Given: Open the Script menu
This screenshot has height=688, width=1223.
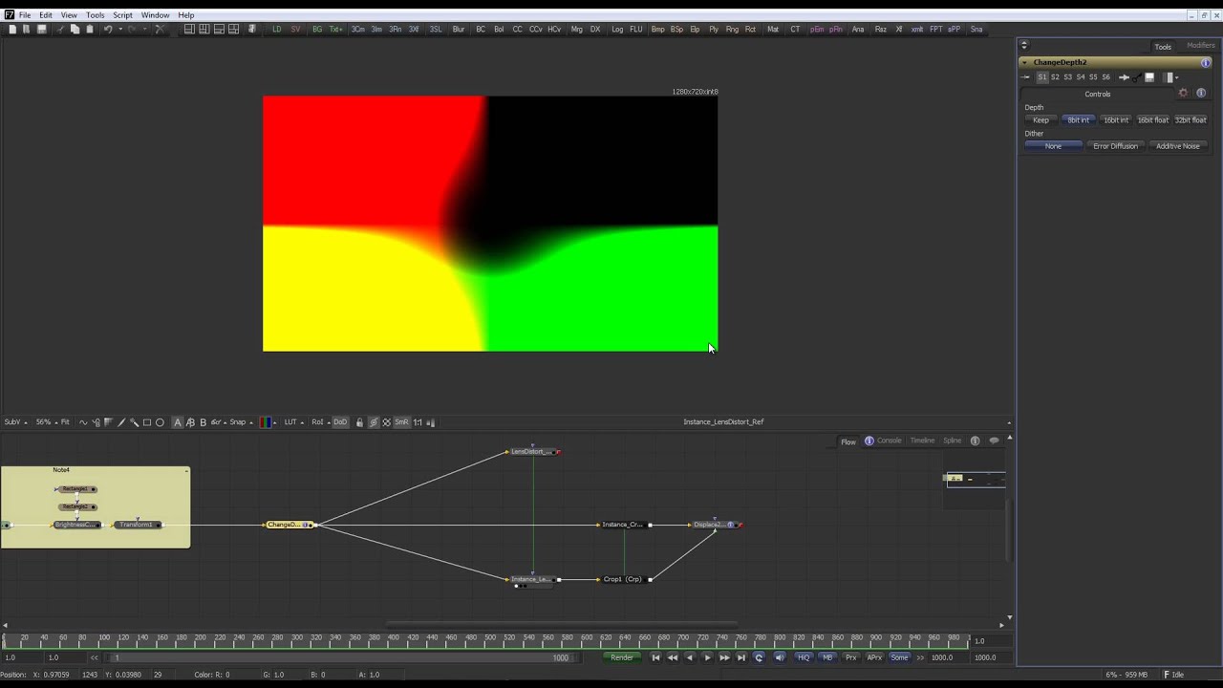Looking at the screenshot, I should (x=122, y=15).
